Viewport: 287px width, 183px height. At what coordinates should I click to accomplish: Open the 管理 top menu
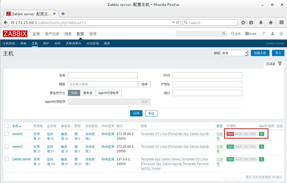pyautogui.click(x=93, y=34)
